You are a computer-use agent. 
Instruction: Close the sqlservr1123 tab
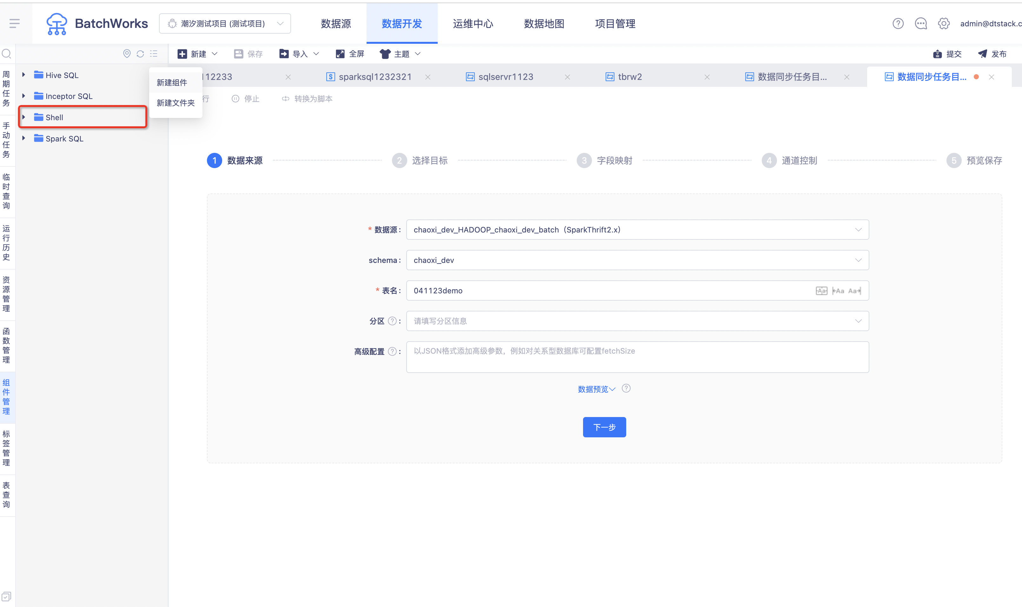tap(567, 77)
